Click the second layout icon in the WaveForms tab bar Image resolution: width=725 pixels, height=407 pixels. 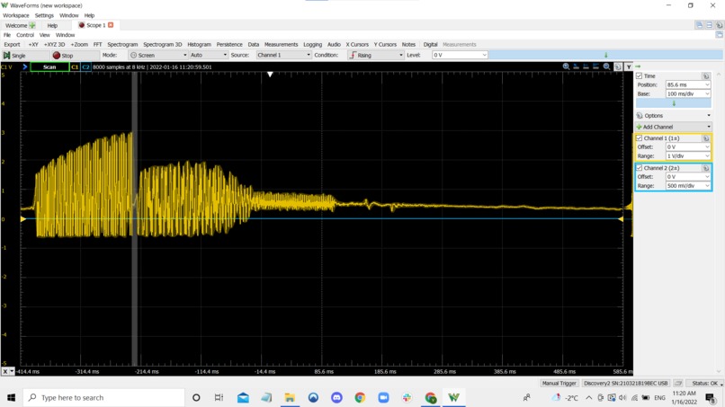pyautogui.click(x=709, y=25)
